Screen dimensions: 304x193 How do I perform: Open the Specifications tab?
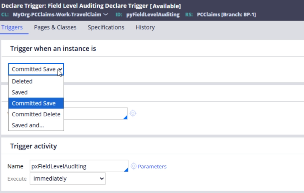pyautogui.click(x=106, y=27)
